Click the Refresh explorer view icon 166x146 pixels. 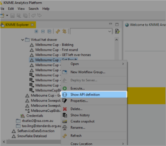point(58,31)
